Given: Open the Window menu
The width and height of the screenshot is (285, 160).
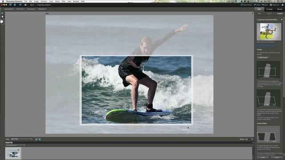Looking at the screenshot, I should 76,1.
